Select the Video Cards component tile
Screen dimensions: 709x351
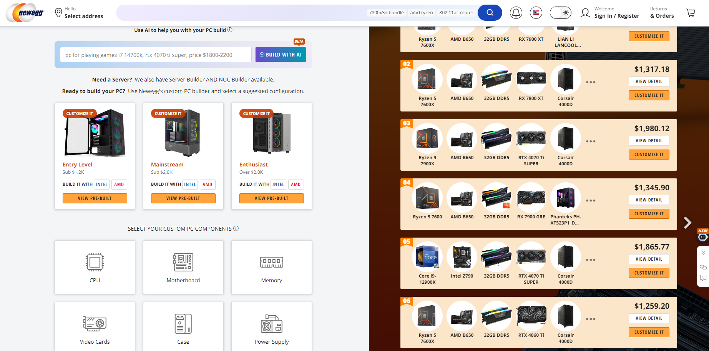(x=95, y=327)
